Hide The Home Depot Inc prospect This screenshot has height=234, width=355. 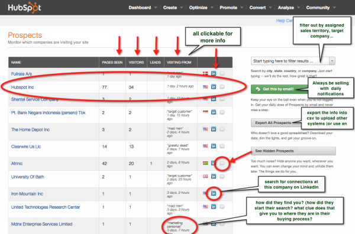[x=222, y=129]
